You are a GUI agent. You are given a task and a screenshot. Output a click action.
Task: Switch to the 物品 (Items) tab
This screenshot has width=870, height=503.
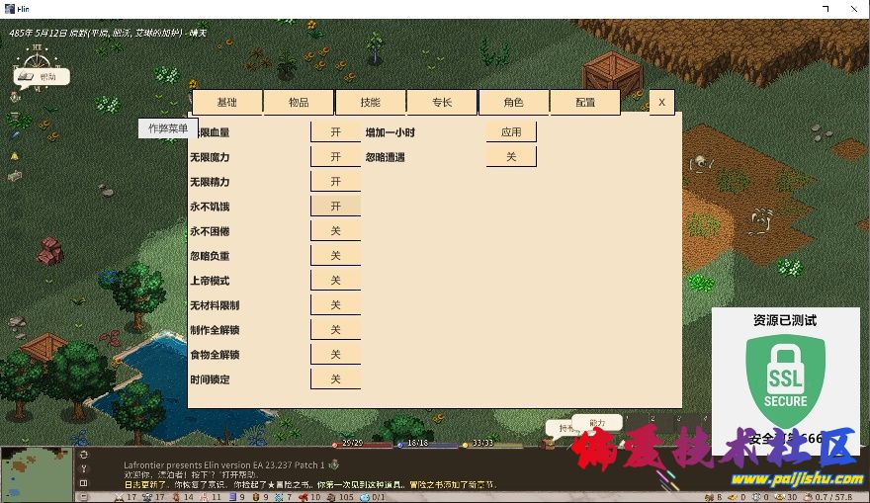pyautogui.click(x=299, y=103)
